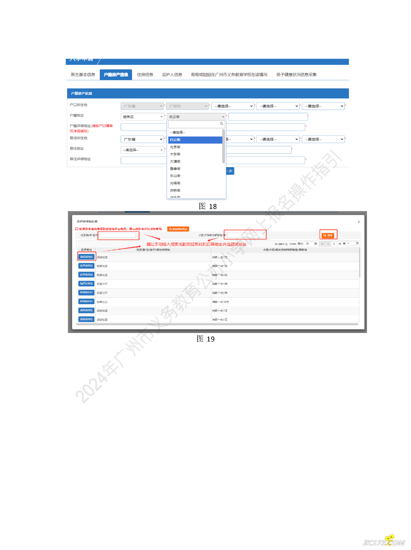Choose 光塔街 from the street list
This screenshot has height=550, width=411.
195,183
